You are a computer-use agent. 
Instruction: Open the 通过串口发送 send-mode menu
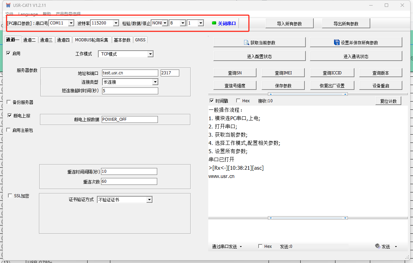click(227, 246)
